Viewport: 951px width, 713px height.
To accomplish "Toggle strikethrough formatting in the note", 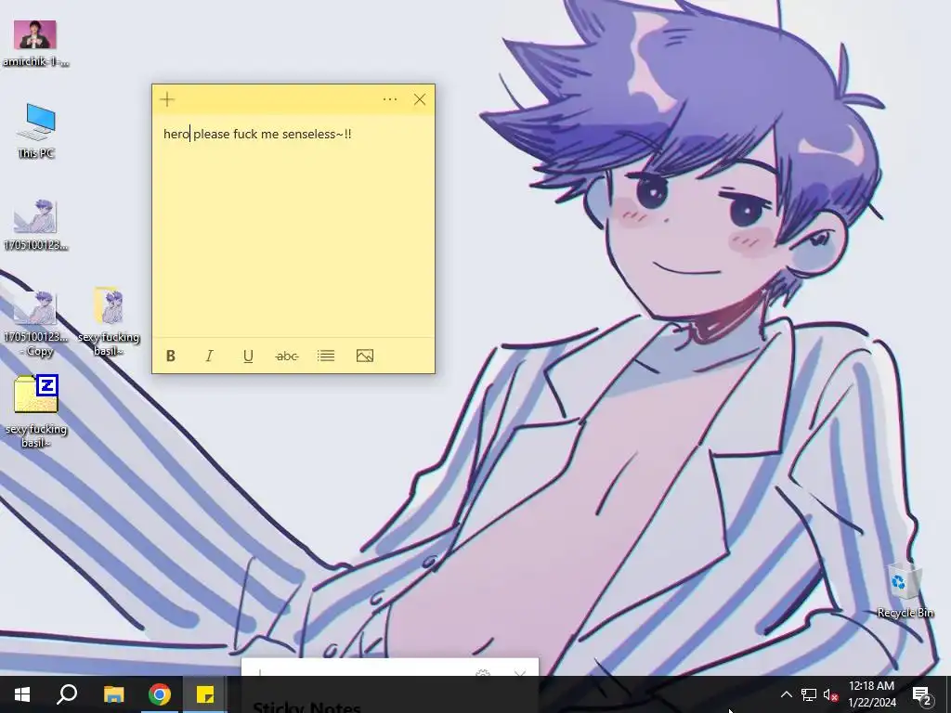I will point(287,356).
